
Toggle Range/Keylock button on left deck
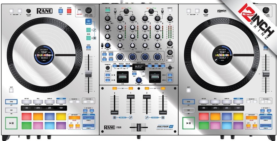(x=88, y=47)
